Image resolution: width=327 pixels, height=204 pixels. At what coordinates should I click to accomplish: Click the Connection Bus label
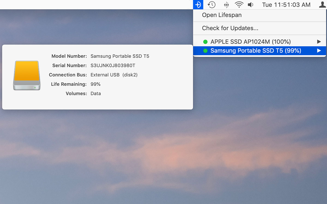coord(68,75)
